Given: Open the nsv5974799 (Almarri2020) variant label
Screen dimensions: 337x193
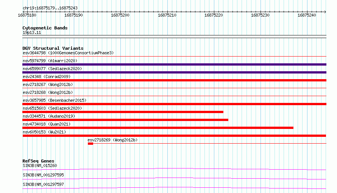Looking at the screenshot, I should tap(50, 61).
